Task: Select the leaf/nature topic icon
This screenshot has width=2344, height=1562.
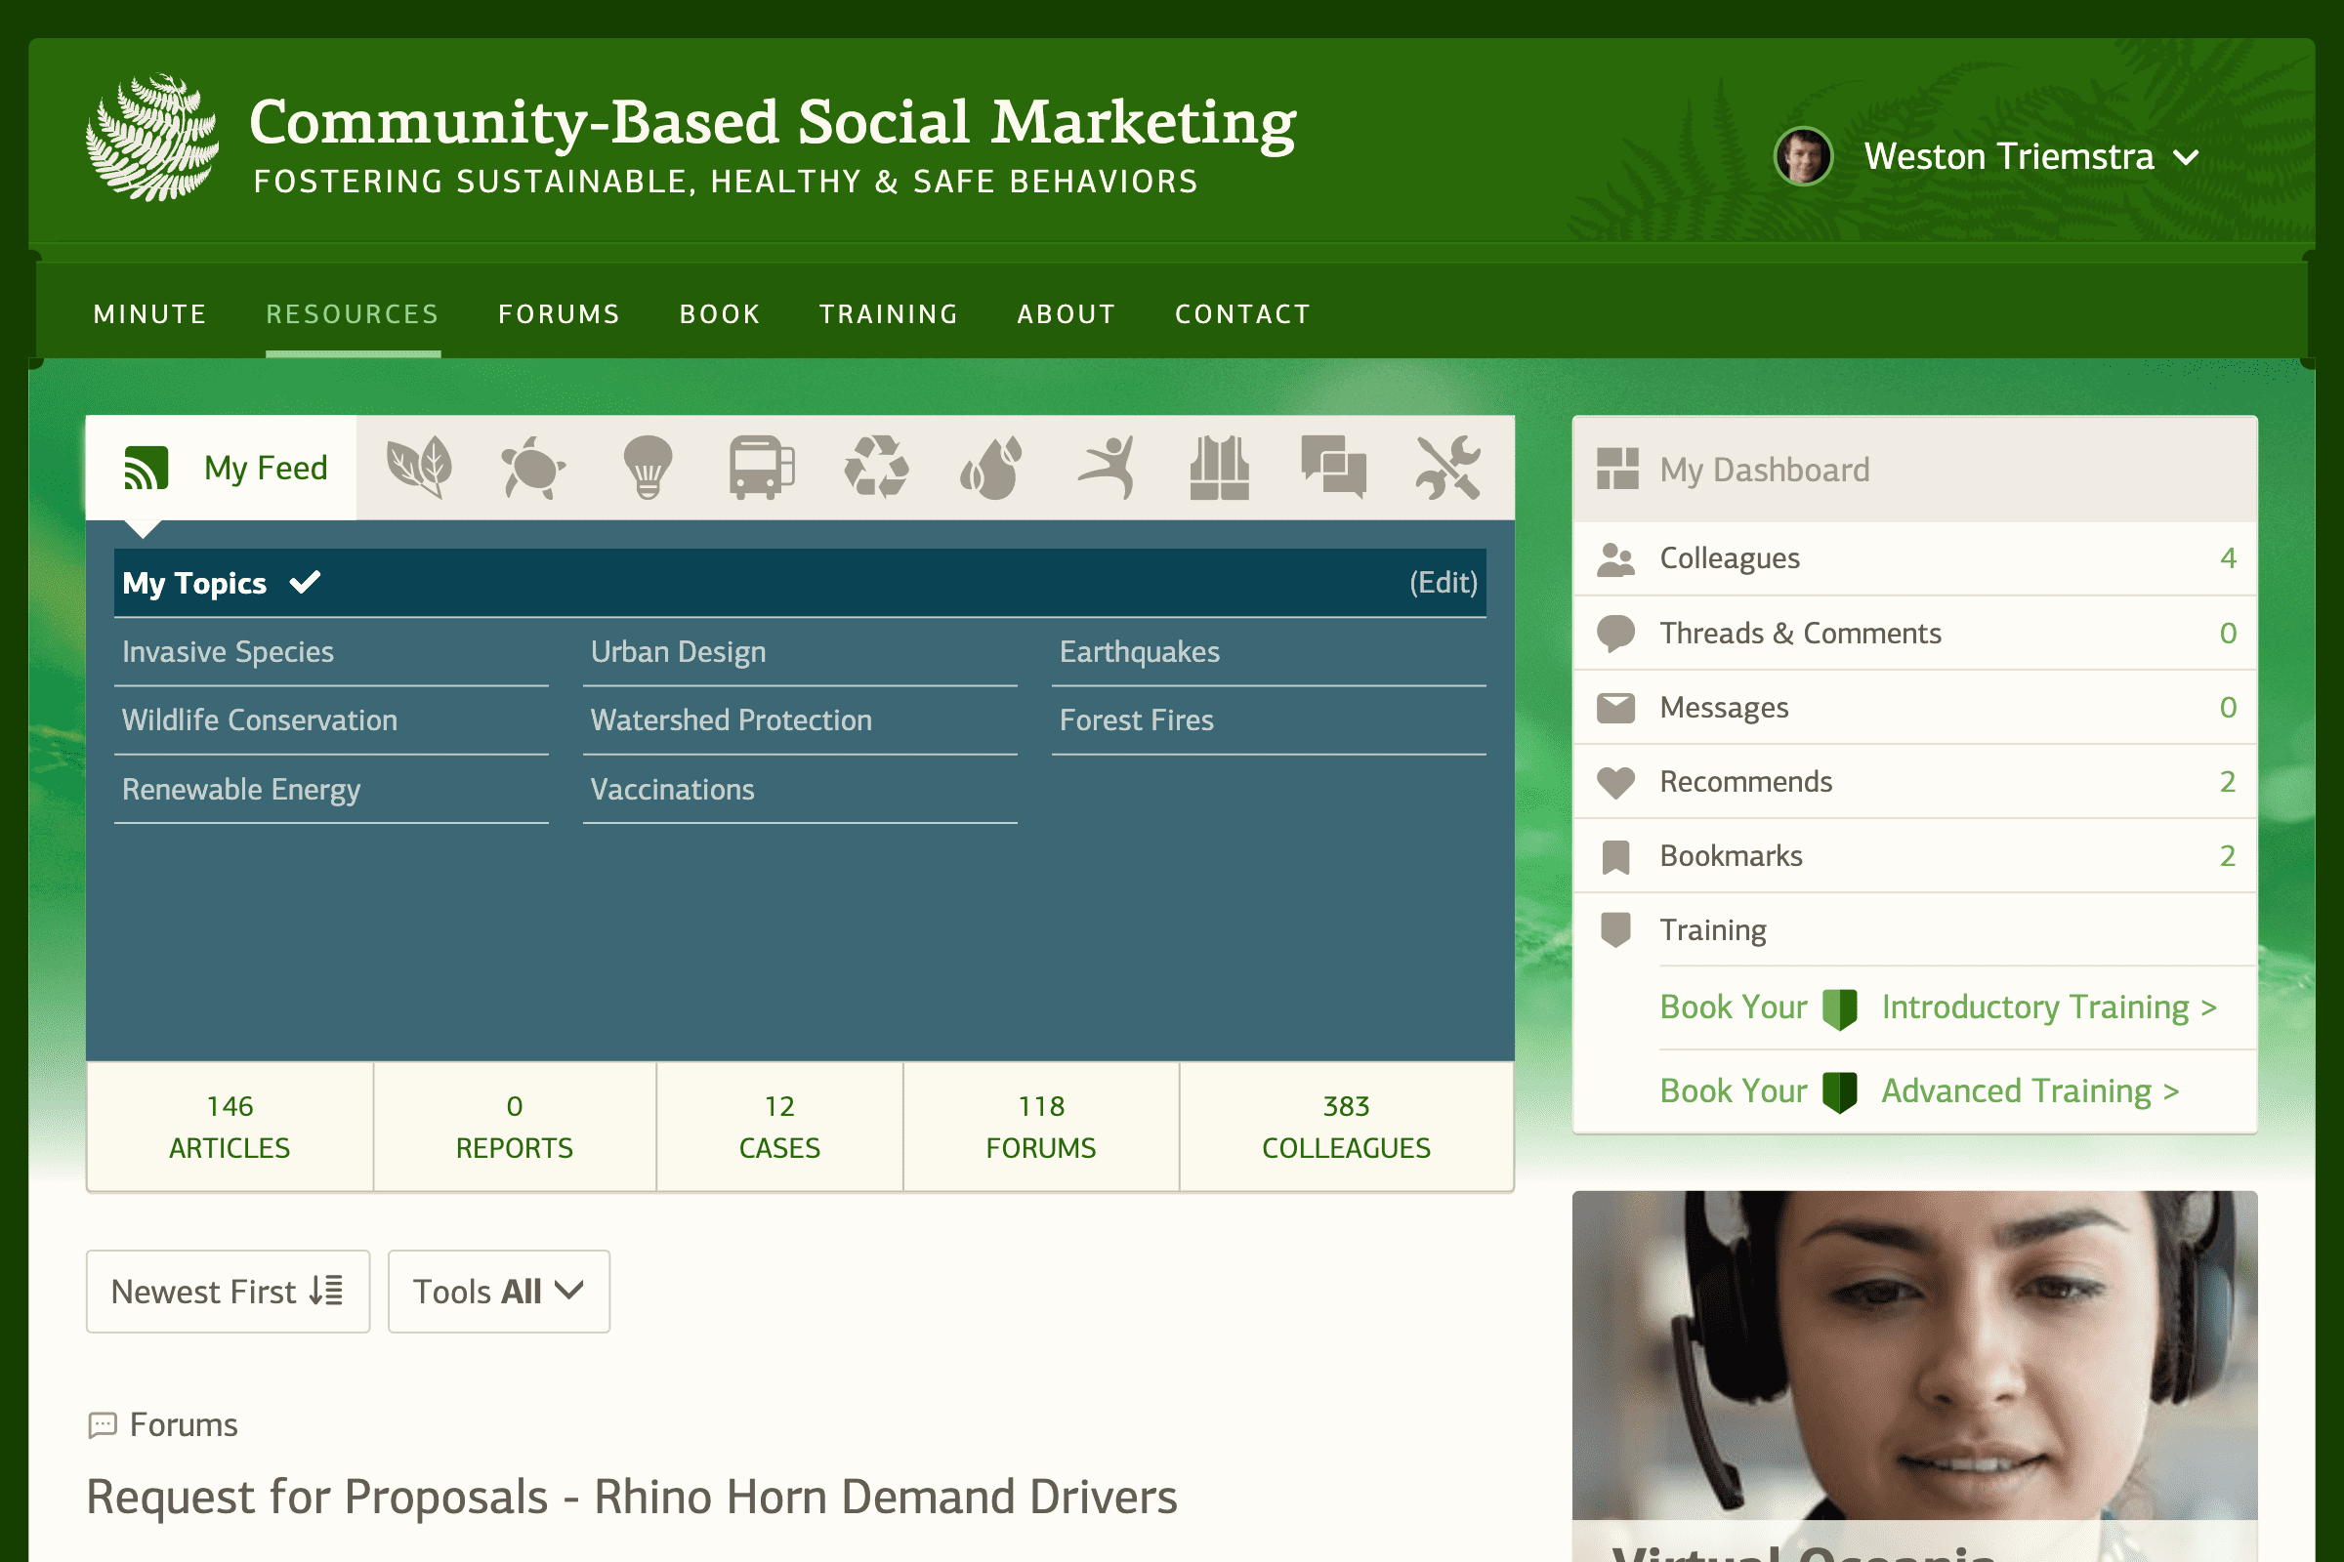Action: point(420,468)
